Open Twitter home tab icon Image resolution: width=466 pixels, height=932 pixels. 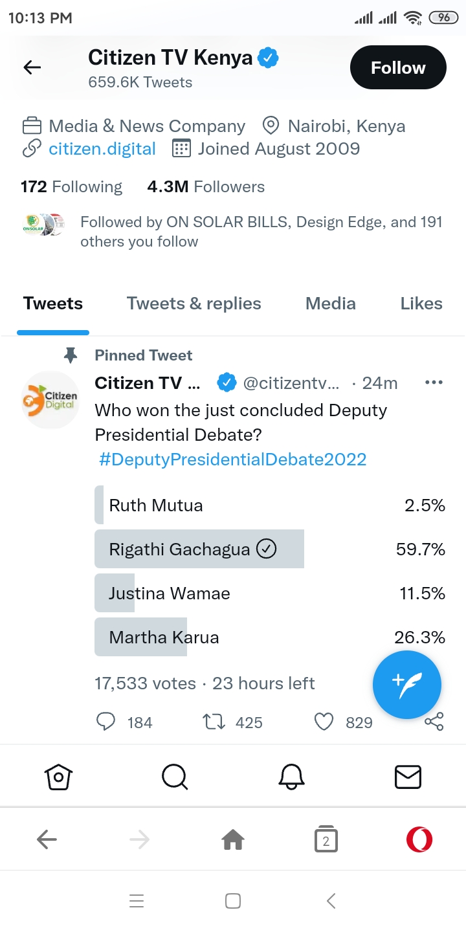click(58, 776)
